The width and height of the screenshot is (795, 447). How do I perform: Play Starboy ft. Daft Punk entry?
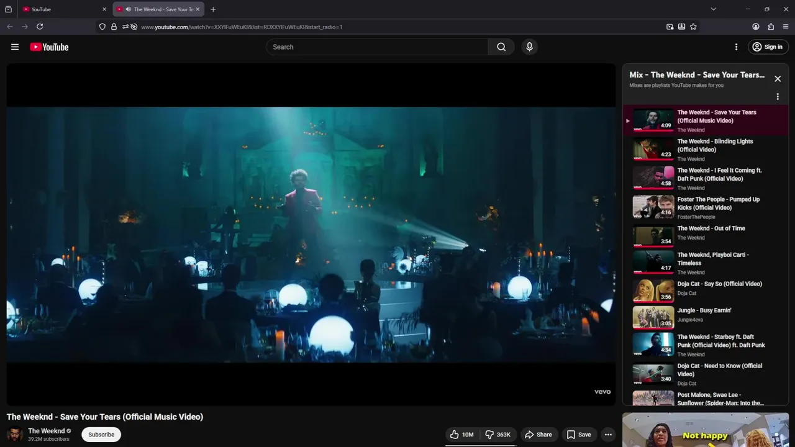(706, 345)
